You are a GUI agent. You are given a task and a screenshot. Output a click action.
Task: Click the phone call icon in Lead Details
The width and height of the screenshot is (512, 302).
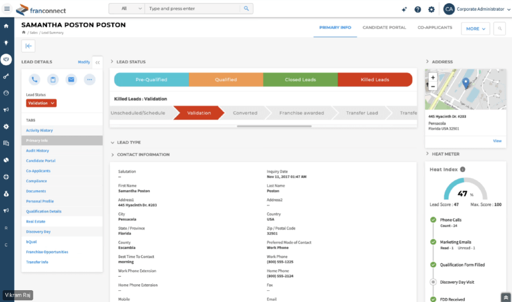click(x=34, y=80)
